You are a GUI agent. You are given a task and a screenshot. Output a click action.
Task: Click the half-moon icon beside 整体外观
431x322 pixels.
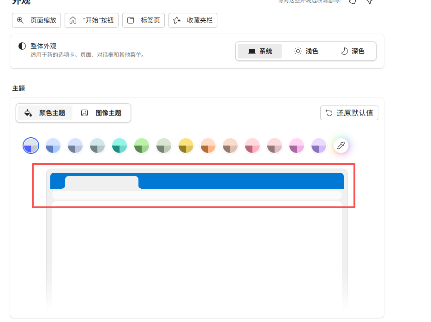point(22,45)
